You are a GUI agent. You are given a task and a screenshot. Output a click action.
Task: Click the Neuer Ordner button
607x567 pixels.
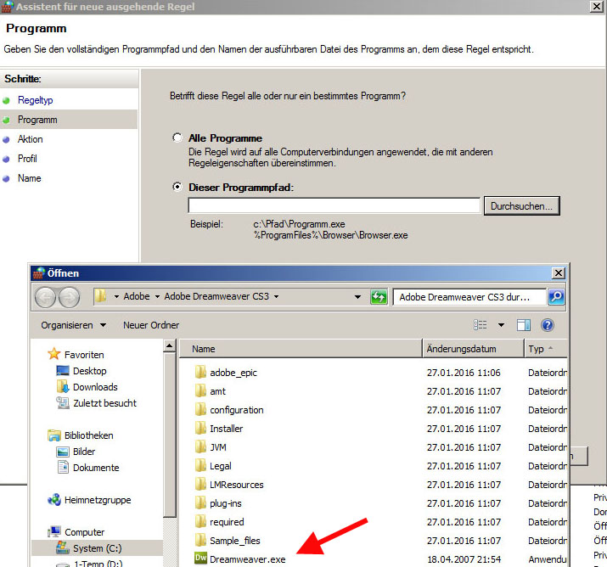(151, 325)
